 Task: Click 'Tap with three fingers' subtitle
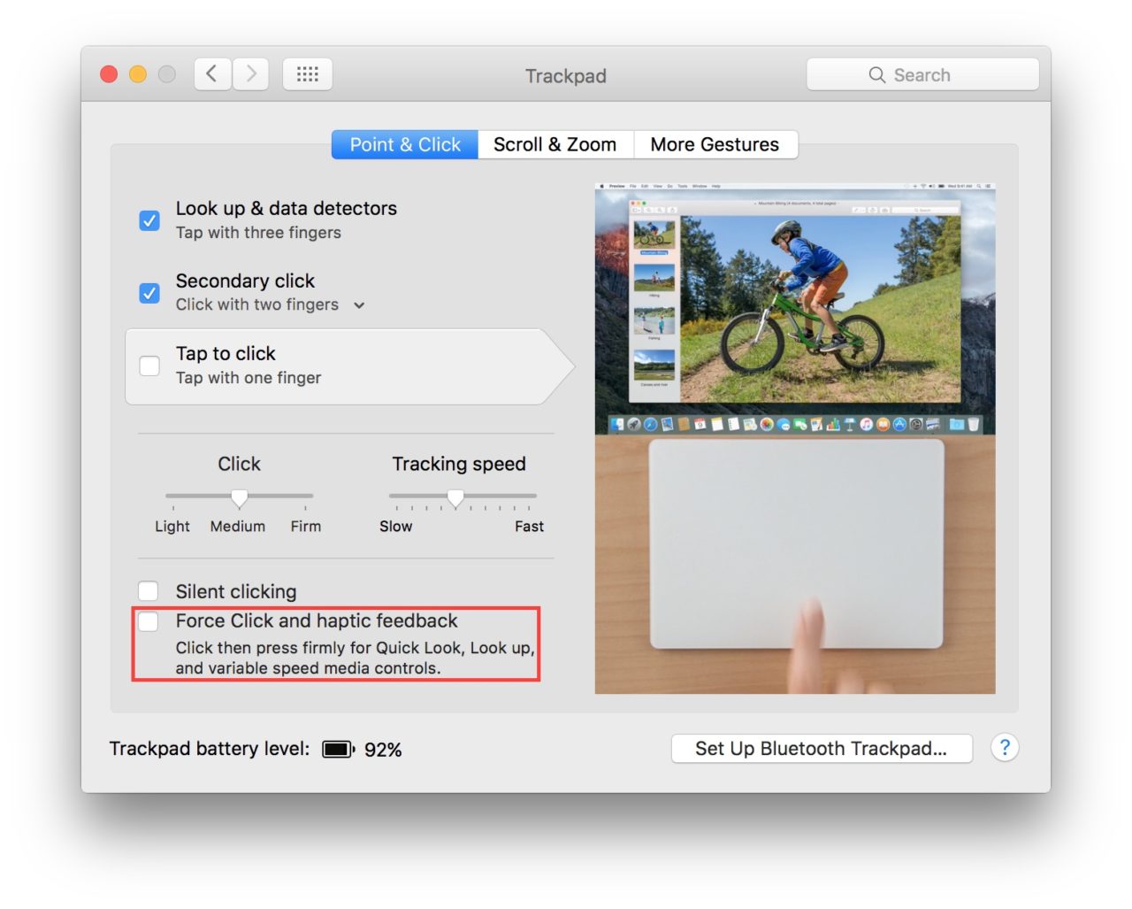[258, 233]
